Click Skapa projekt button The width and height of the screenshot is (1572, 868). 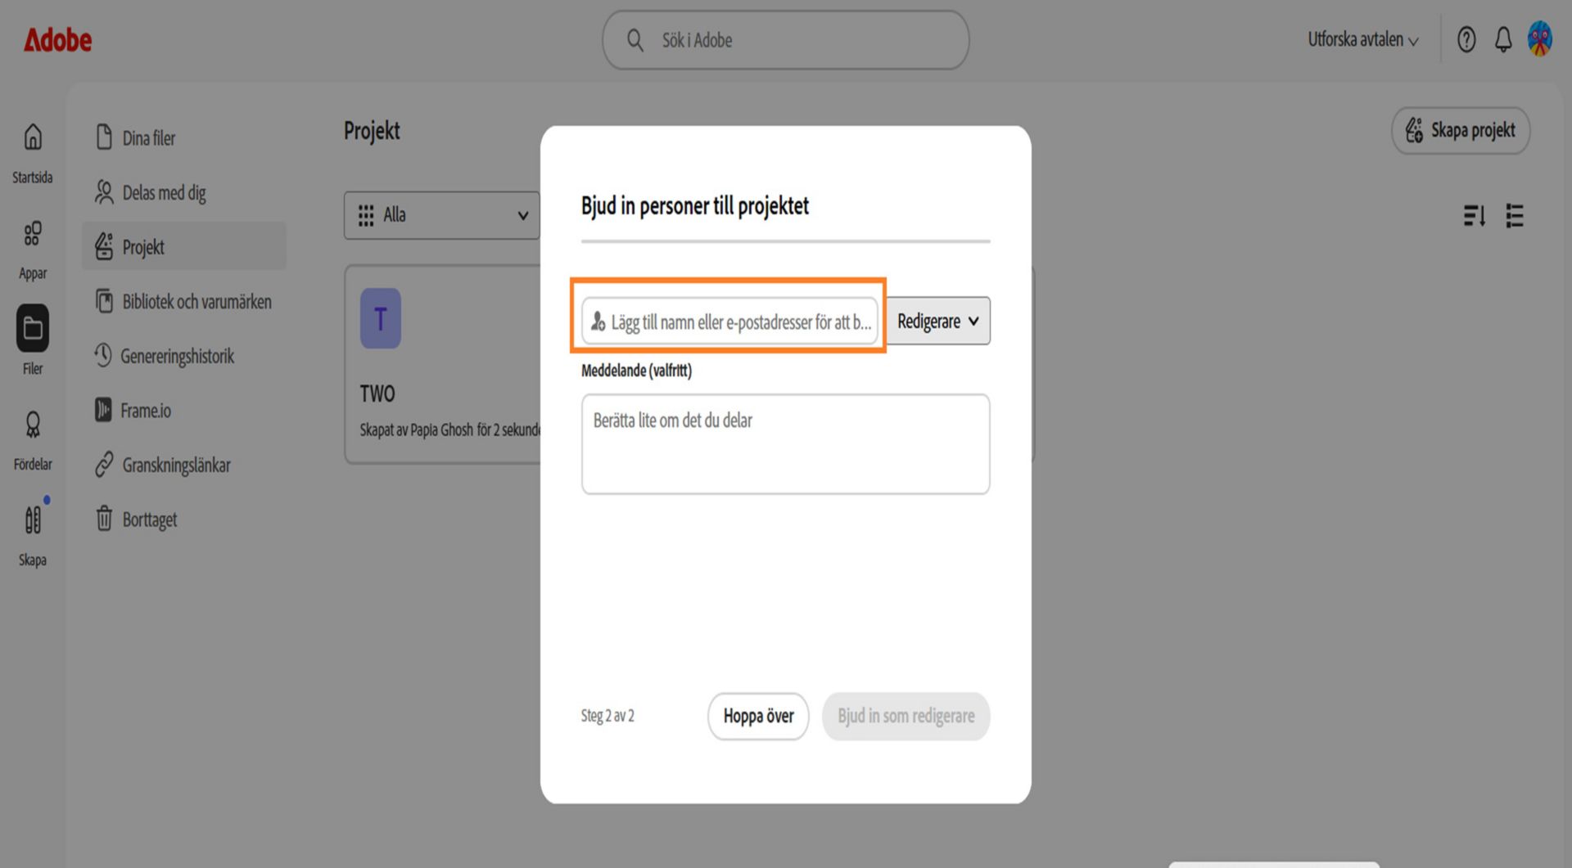tap(1461, 130)
